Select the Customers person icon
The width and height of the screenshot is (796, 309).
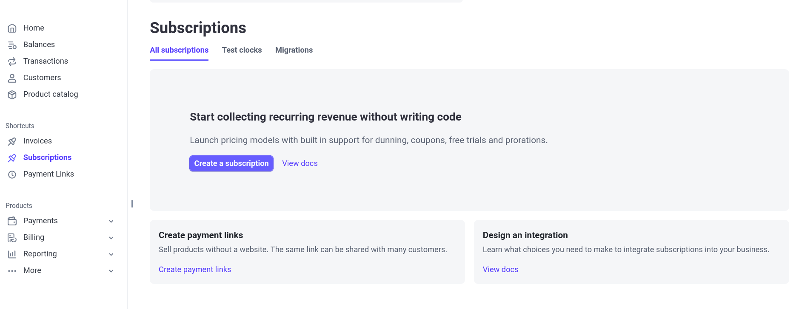[12, 78]
